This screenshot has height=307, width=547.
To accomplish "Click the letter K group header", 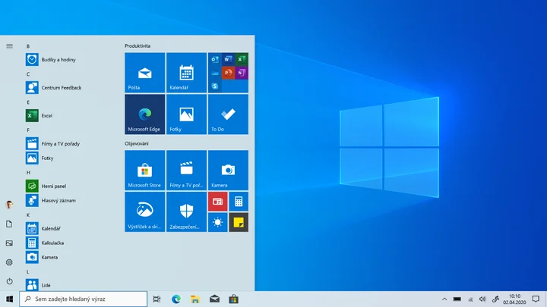I will pos(28,215).
